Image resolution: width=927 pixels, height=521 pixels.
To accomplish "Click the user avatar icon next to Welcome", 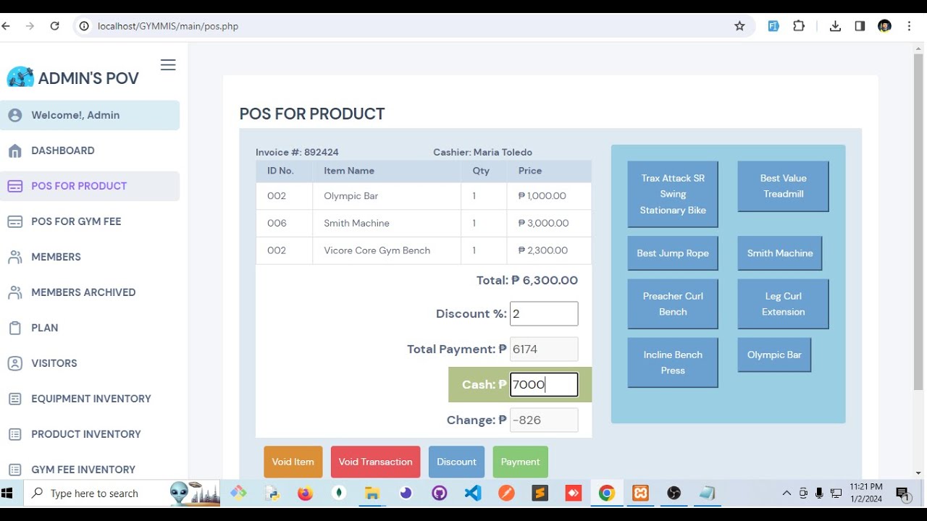I will pyautogui.click(x=14, y=115).
